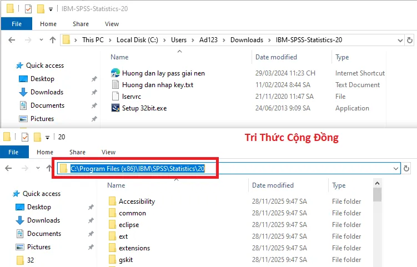The height and width of the screenshot is (267, 417).
Task: Refresh the 20 folder view
Action: 406,168
